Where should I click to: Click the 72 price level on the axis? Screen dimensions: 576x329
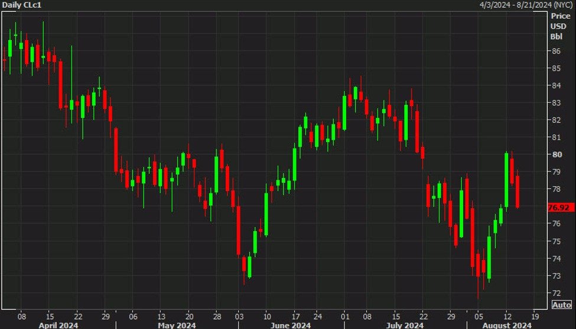[x=556, y=293]
